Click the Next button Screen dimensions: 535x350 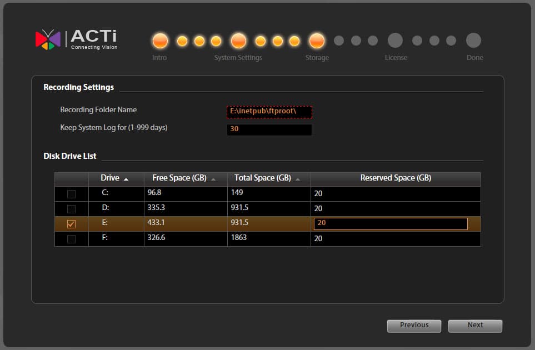(x=475, y=326)
